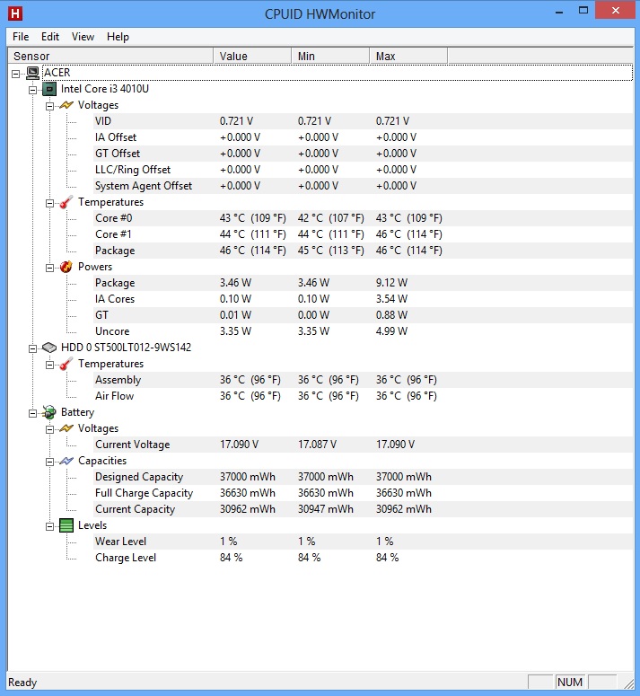The image size is (640, 696).
Task: Click the Powers flame icon
Action: click(66, 267)
